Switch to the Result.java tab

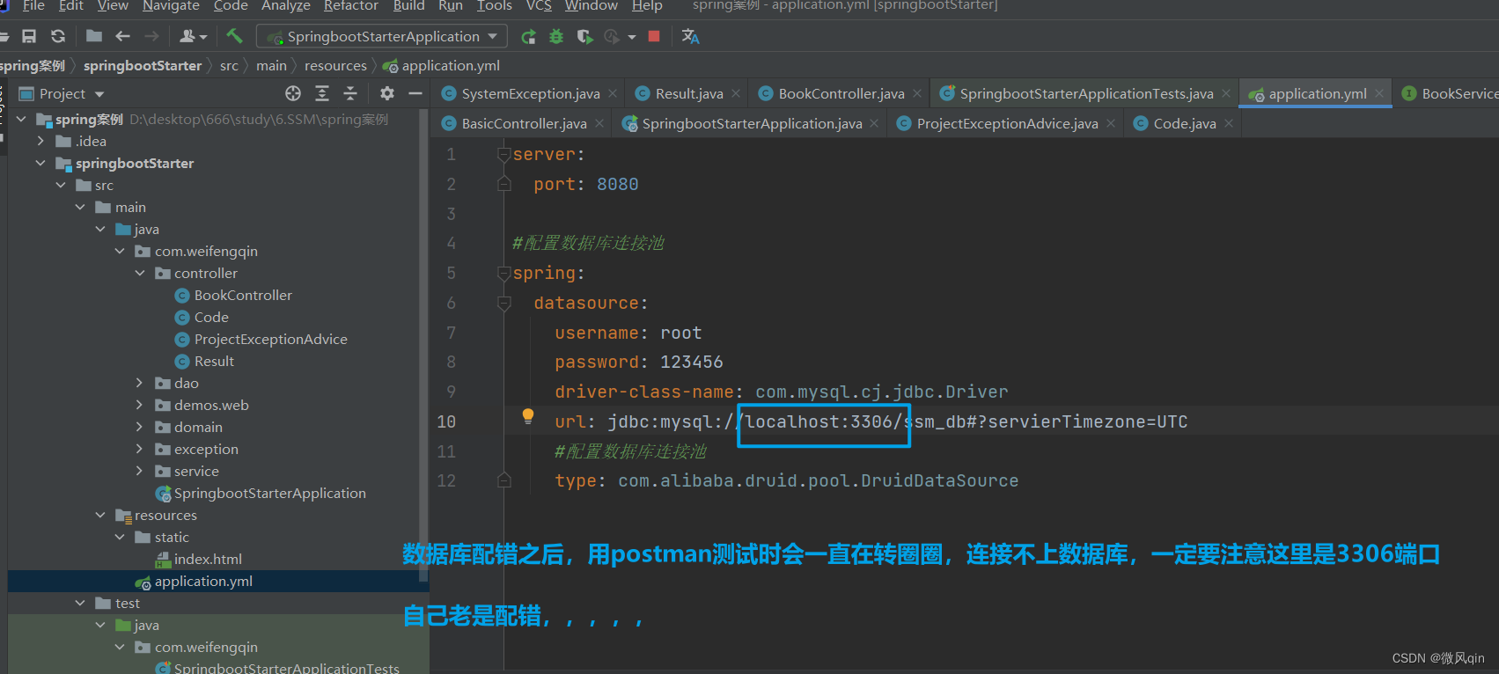[x=688, y=93]
